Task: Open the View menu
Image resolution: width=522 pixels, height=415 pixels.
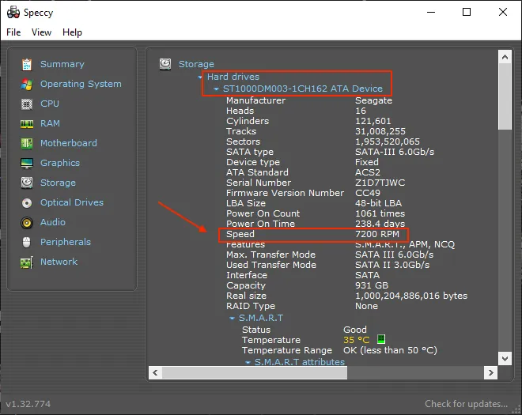Action: pyautogui.click(x=41, y=32)
